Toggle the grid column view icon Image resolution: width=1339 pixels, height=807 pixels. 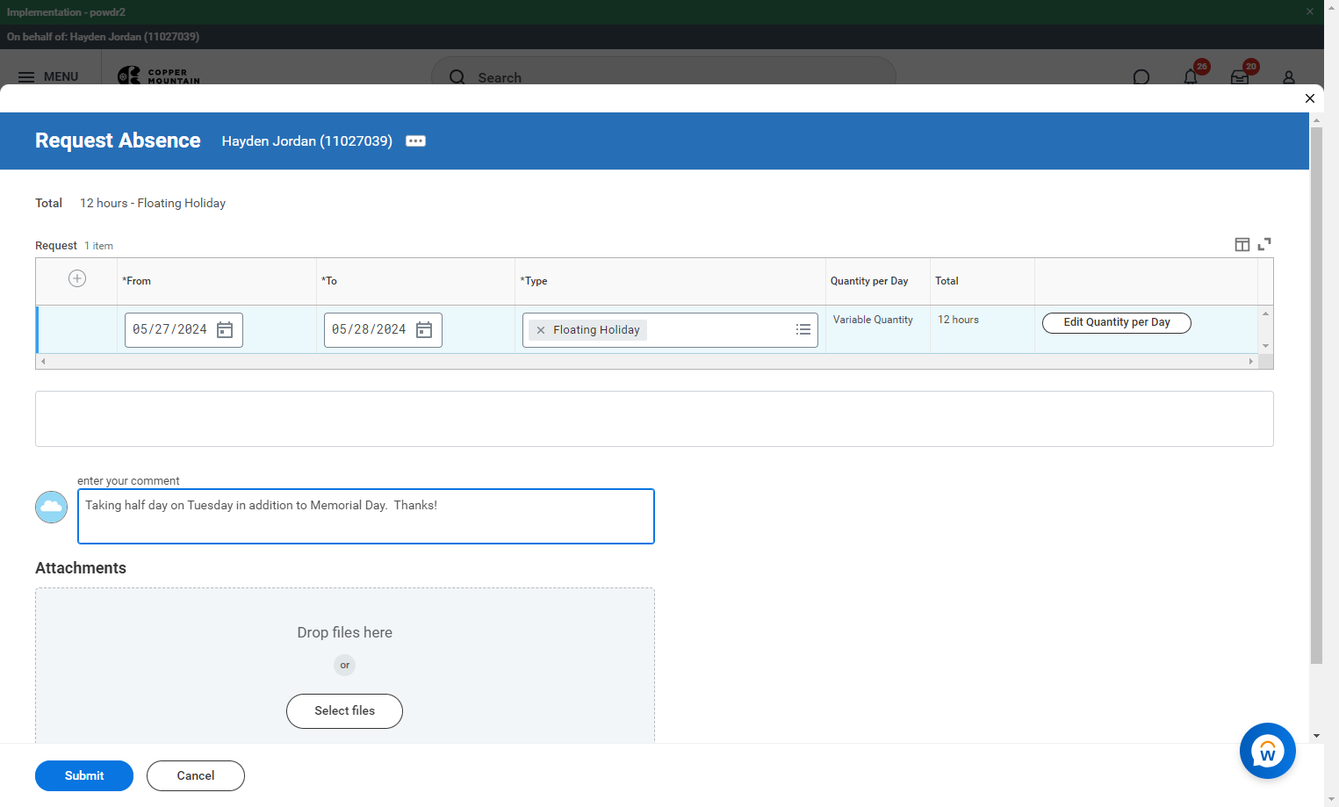pyautogui.click(x=1242, y=245)
